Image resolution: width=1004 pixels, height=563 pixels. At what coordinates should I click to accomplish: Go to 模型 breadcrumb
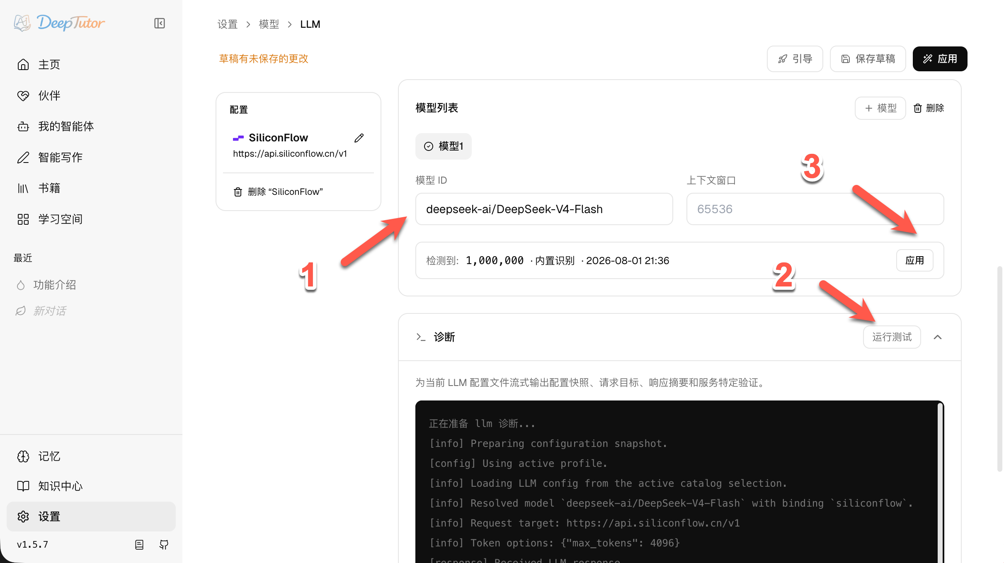pyautogui.click(x=269, y=24)
